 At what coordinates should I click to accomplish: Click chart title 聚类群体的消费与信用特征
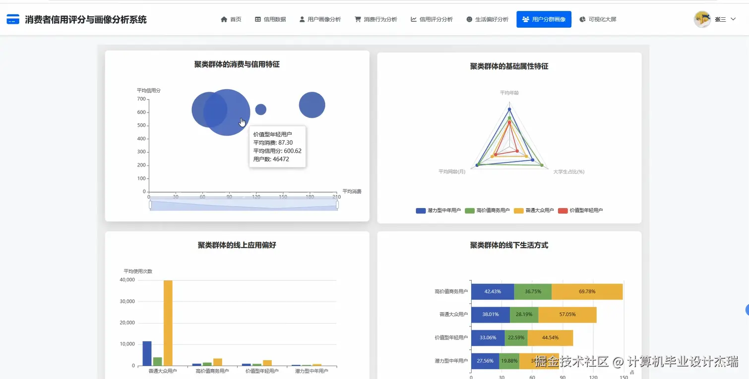(x=237, y=64)
